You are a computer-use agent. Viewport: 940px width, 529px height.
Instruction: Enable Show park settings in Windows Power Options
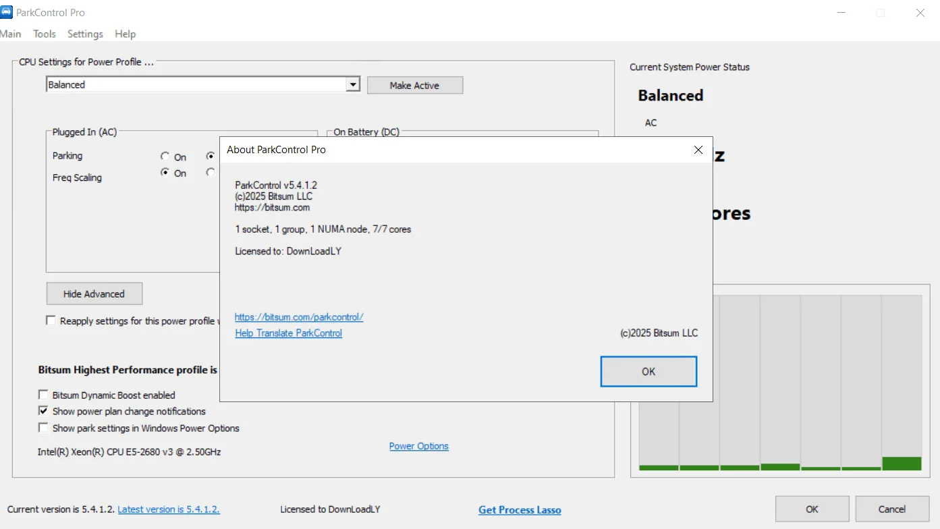click(43, 428)
